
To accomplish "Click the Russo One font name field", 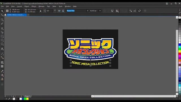I will pyautogui.click(x=76, y=11).
